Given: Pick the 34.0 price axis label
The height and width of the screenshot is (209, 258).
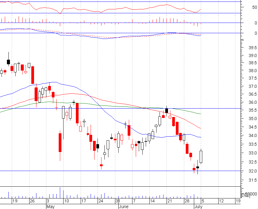Looking at the screenshot, I should [253, 135].
